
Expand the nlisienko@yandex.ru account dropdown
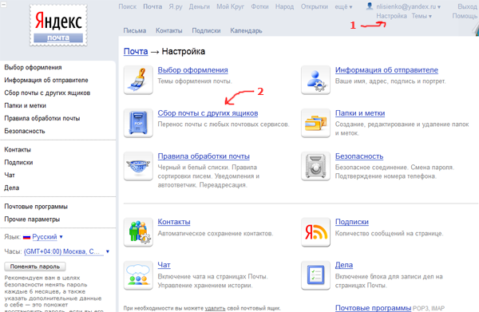(408, 6)
